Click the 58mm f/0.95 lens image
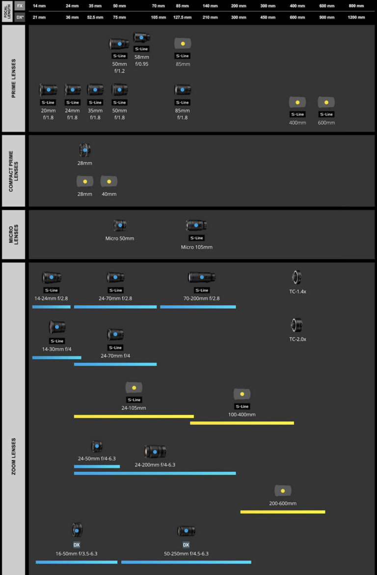Viewport: 377px width, 575px height. click(141, 37)
